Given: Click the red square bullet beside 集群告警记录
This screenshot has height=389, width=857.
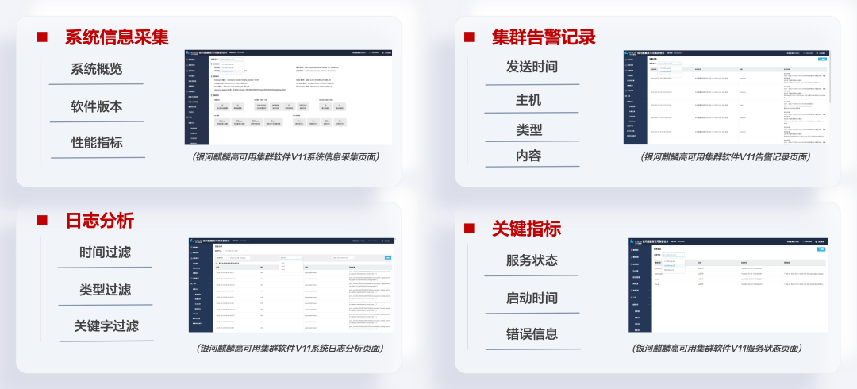Looking at the screenshot, I should point(469,37).
